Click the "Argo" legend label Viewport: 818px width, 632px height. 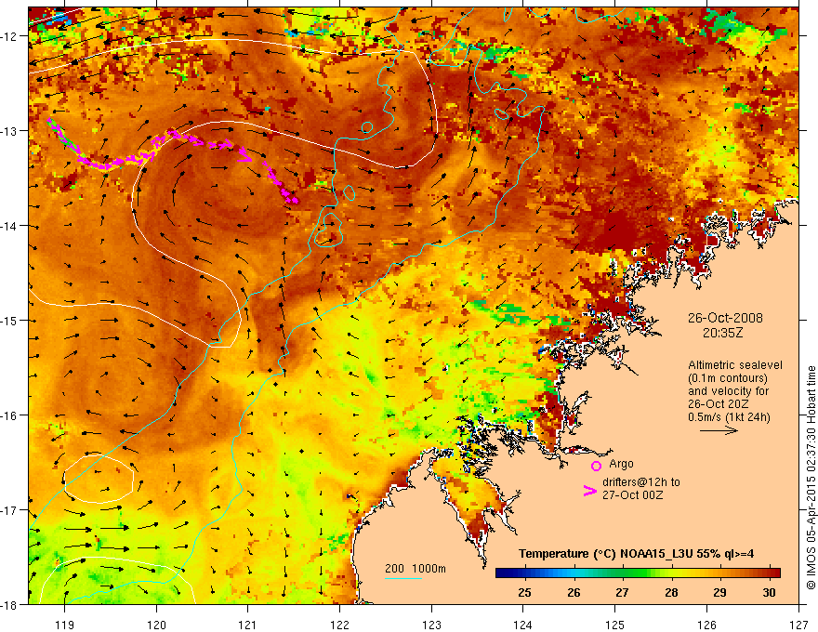click(621, 464)
